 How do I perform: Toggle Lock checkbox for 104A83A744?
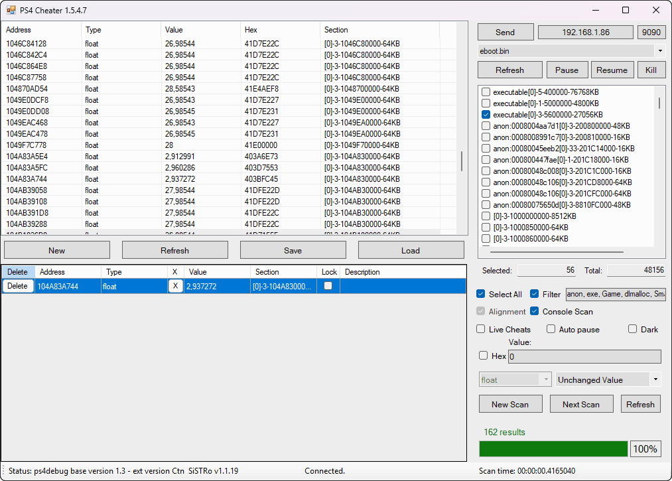coord(328,285)
